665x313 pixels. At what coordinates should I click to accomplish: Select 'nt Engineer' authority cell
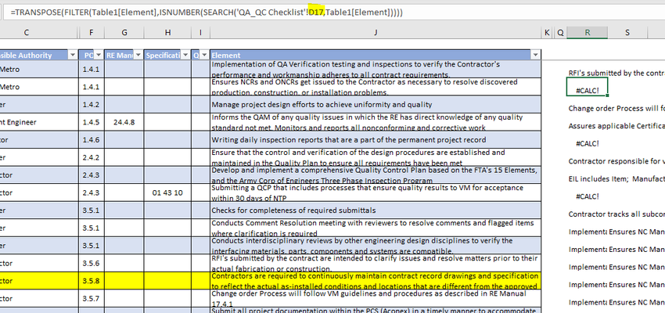click(x=38, y=122)
